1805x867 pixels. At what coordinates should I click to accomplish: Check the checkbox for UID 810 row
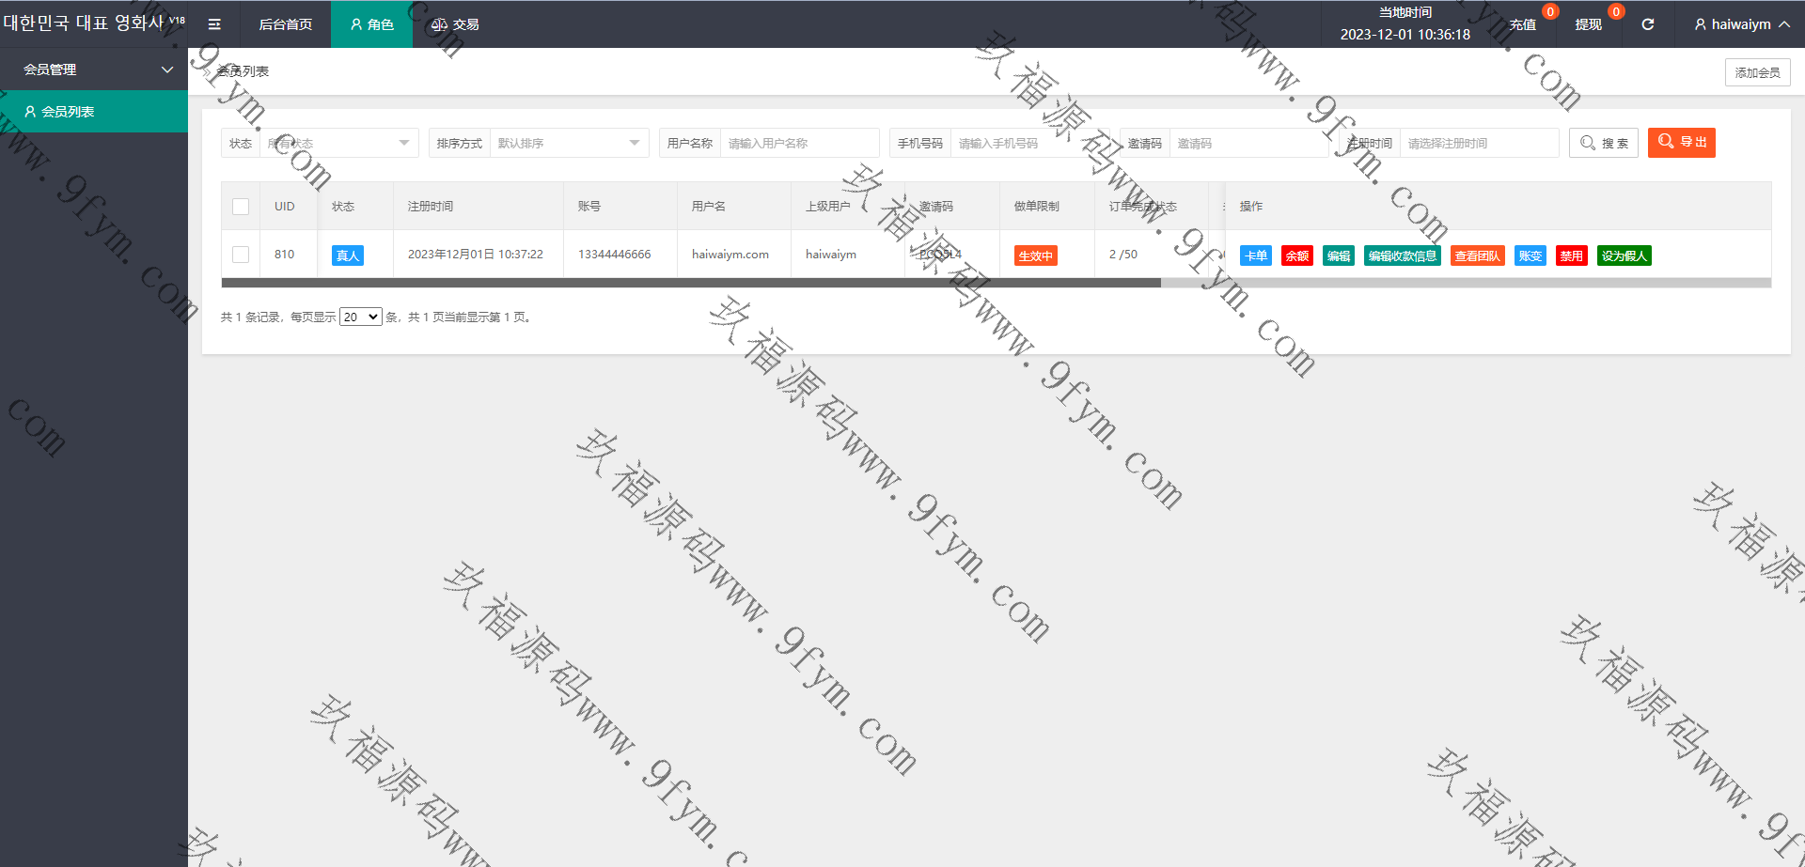tap(241, 255)
